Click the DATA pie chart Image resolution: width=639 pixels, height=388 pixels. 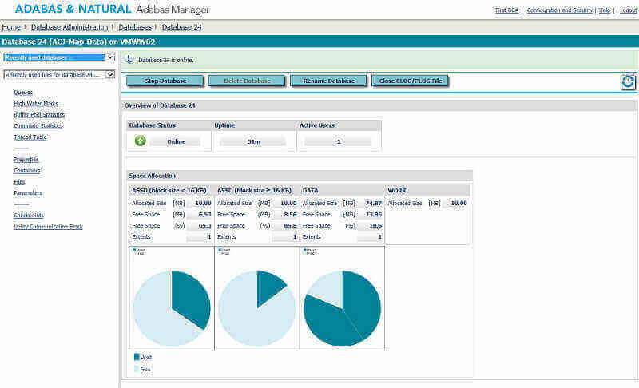pyautogui.click(x=343, y=308)
